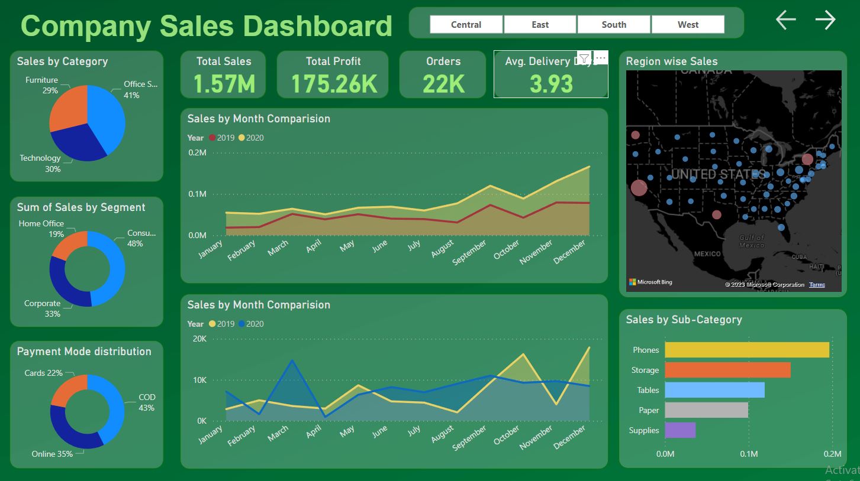Select the Phones bar in Sales by Sub-Category
860x481 pixels.
(746, 350)
